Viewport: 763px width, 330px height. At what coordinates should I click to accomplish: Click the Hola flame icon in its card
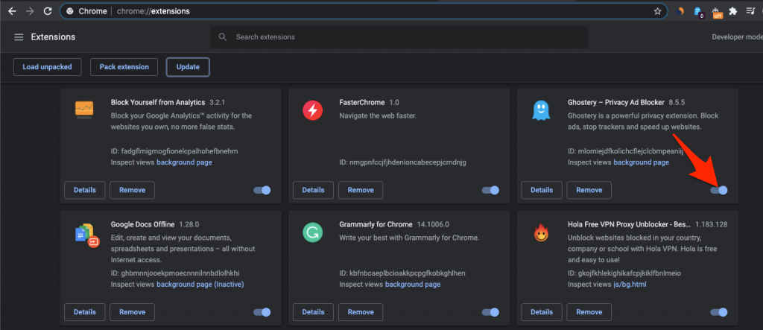coord(541,234)
